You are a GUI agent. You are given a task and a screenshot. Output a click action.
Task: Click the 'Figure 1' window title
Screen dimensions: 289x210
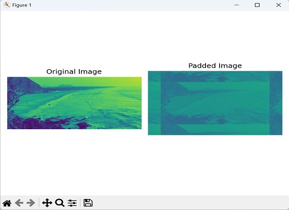(x=22, y=5)
